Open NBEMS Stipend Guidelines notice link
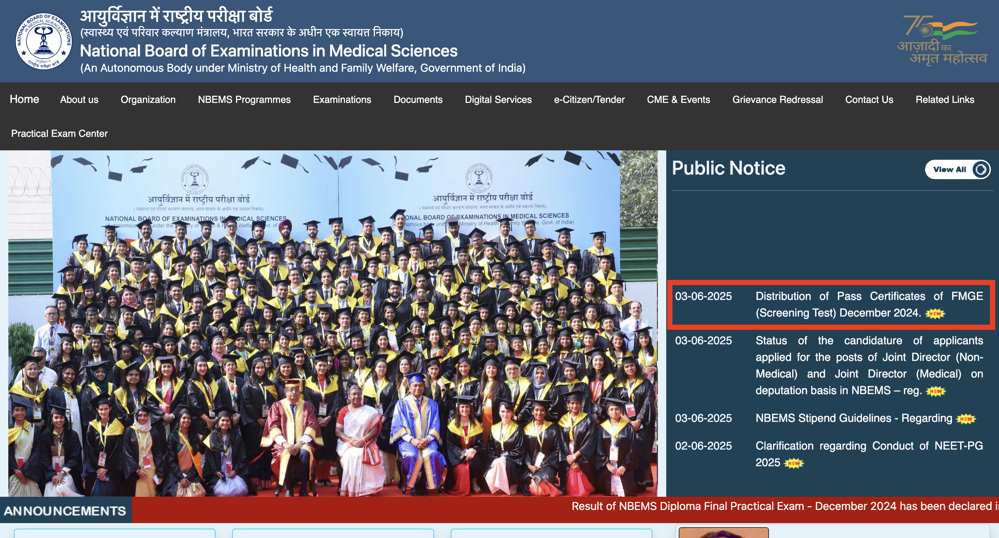Viewport: 999px width, 538px height. tap(853, 418)
